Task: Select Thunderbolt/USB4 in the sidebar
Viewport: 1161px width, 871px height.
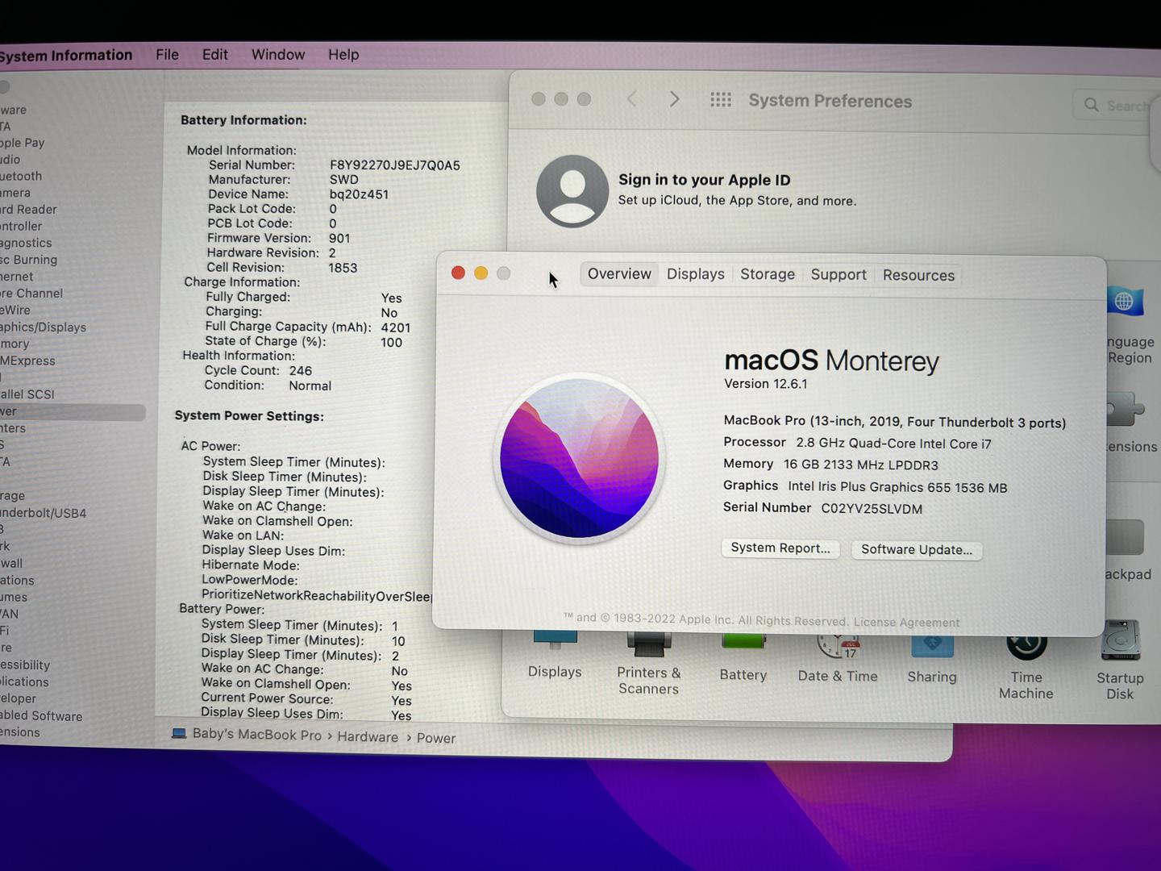Action: point(43,513)
